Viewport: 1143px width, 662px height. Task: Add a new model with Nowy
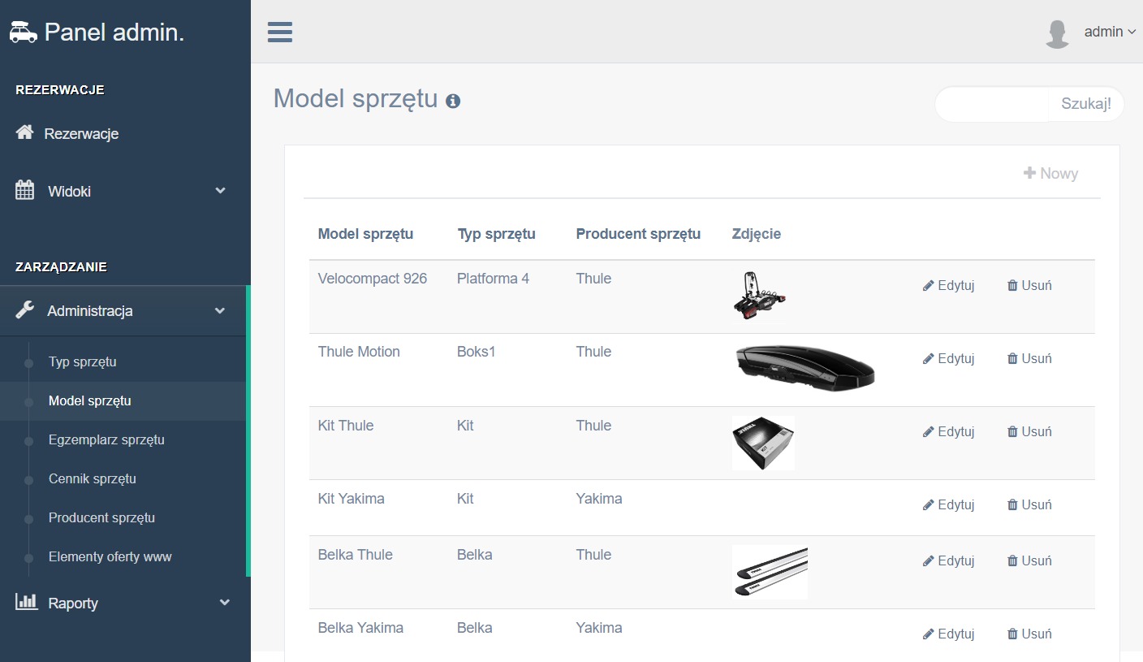point(1051,173)
